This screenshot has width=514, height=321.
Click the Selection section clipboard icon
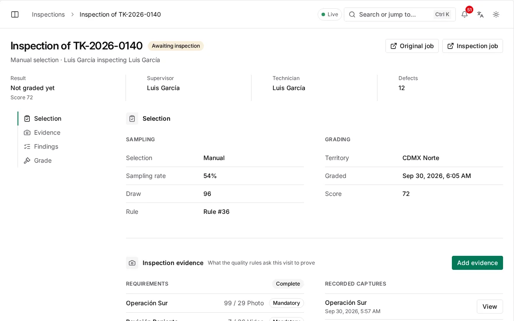click(132, 119)
